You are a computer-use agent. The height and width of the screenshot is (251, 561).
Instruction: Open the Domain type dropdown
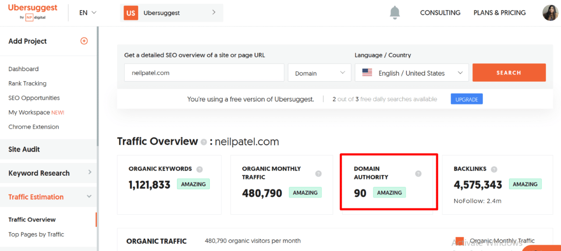[x=320, y=73]
